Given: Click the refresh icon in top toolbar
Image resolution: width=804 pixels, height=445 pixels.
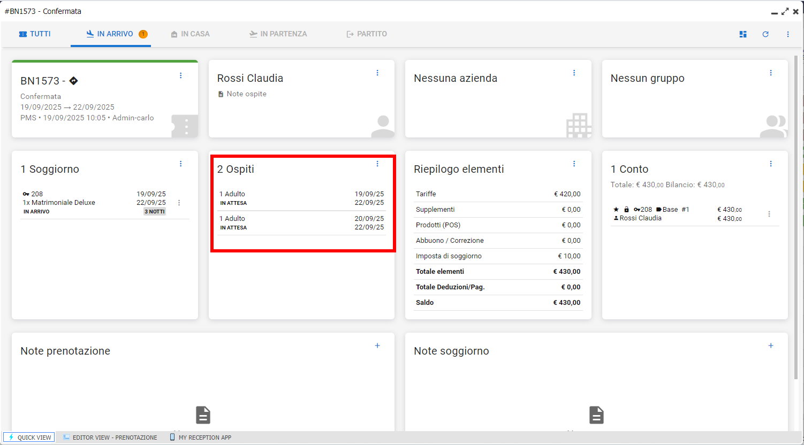Looking at the screenshot, I should tap(765, 34).
